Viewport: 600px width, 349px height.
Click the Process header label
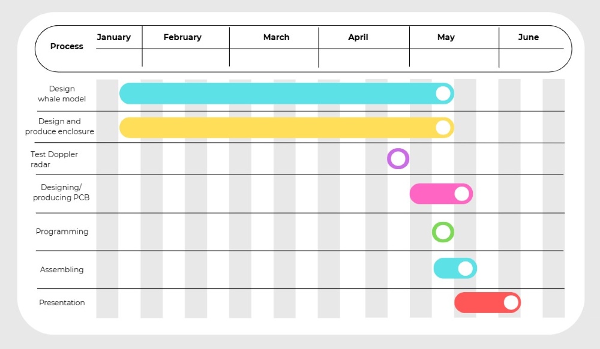pos(67,46)
